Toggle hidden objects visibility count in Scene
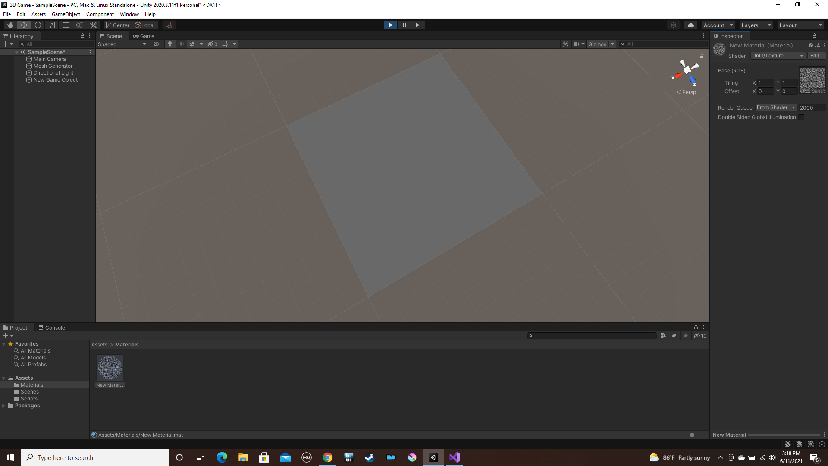828x466 pixels. point(213,44)
